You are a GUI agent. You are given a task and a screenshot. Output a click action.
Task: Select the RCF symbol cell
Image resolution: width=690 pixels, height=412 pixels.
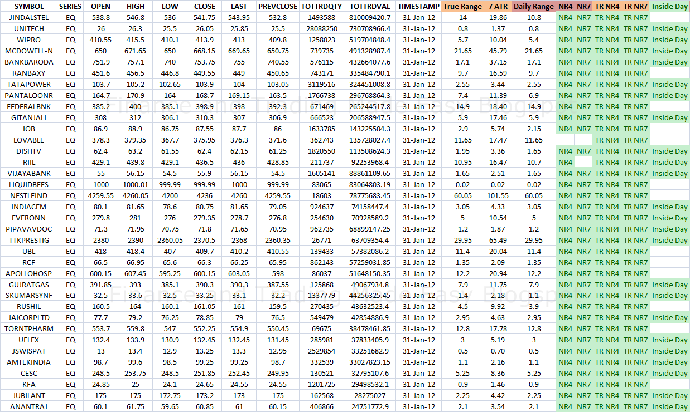point(29,263)
